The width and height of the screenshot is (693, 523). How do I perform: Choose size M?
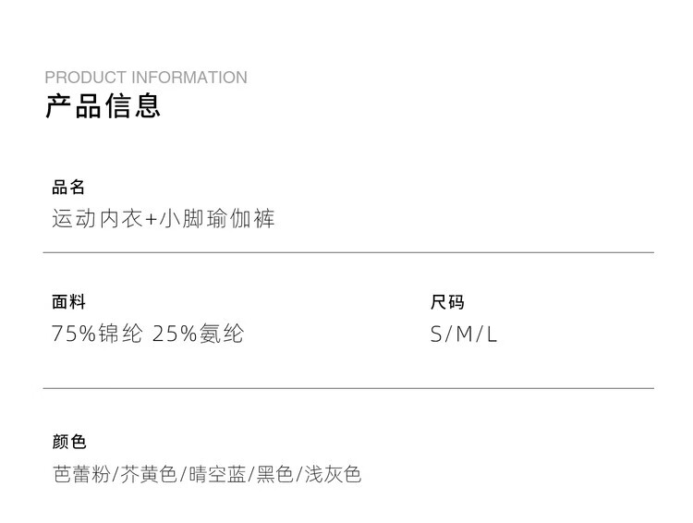[464, 334]
